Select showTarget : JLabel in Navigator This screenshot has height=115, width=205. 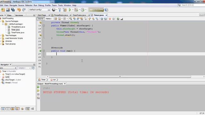[13, 80]
